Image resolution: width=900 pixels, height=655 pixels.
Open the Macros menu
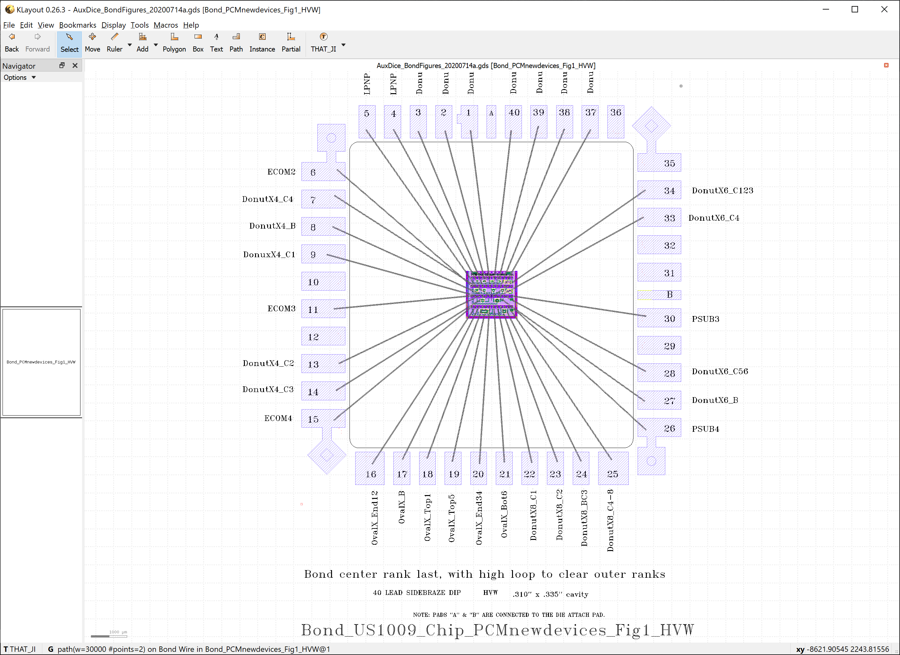(x=165, y=25)
